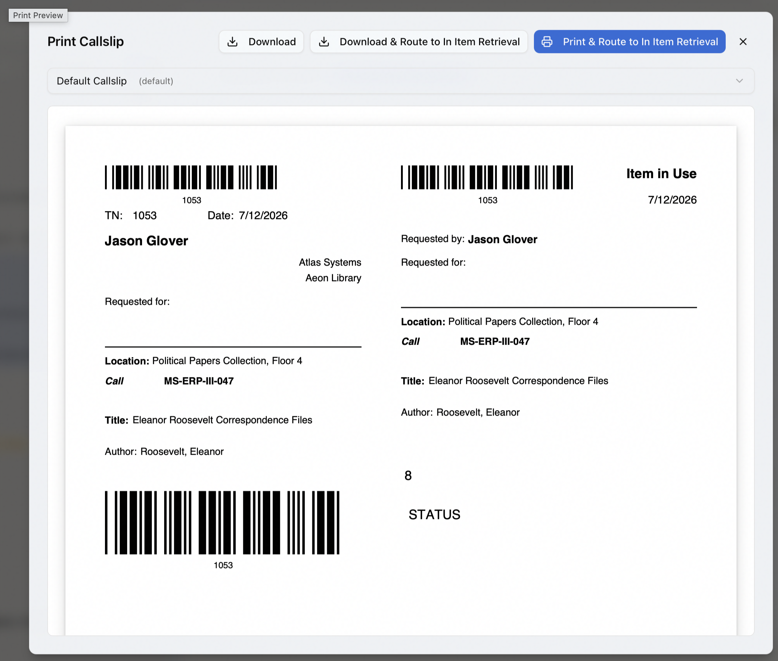Click the right slip Location line
The image size is (778, 661).
pos(499,321)
